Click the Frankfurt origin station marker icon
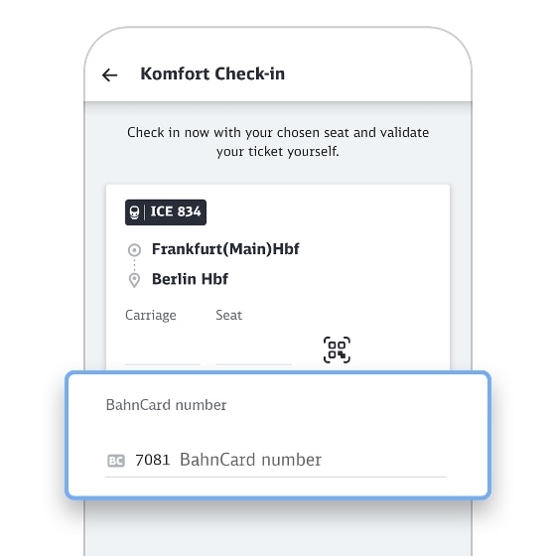 coord(134,249)
